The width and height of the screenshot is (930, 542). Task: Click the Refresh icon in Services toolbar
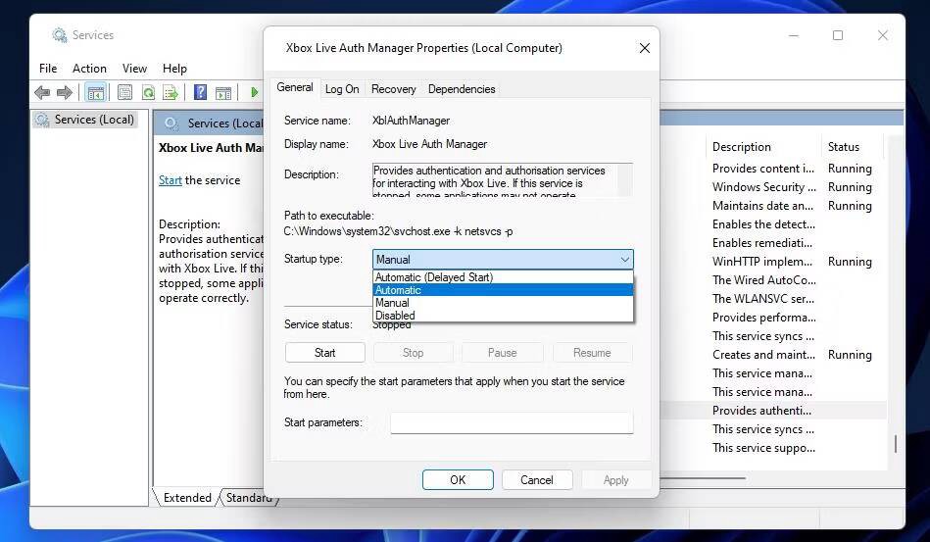click(x=148, y=92)
